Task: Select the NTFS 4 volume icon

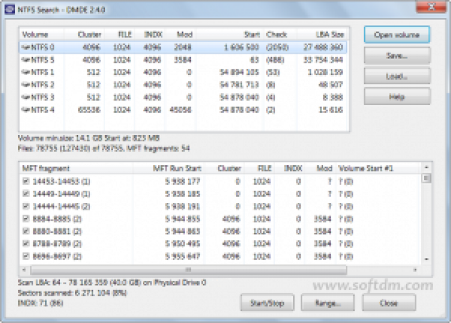Action: pos(25,109)
